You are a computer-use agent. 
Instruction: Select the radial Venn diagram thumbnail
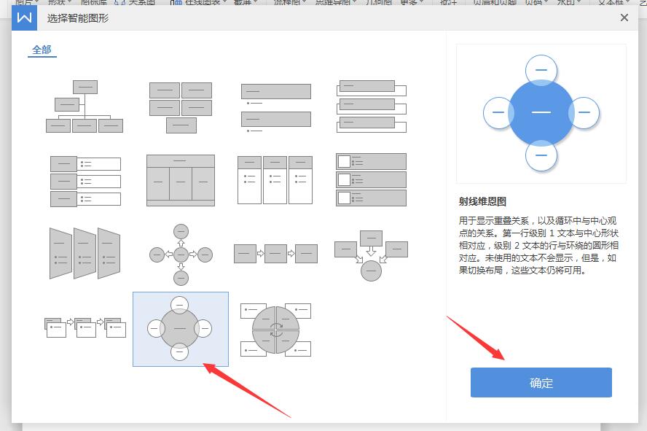click(180, 328)
